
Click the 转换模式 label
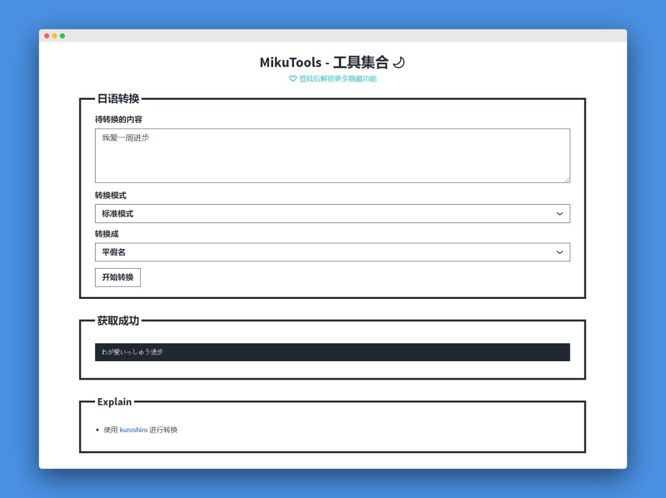tap(110, 195)
